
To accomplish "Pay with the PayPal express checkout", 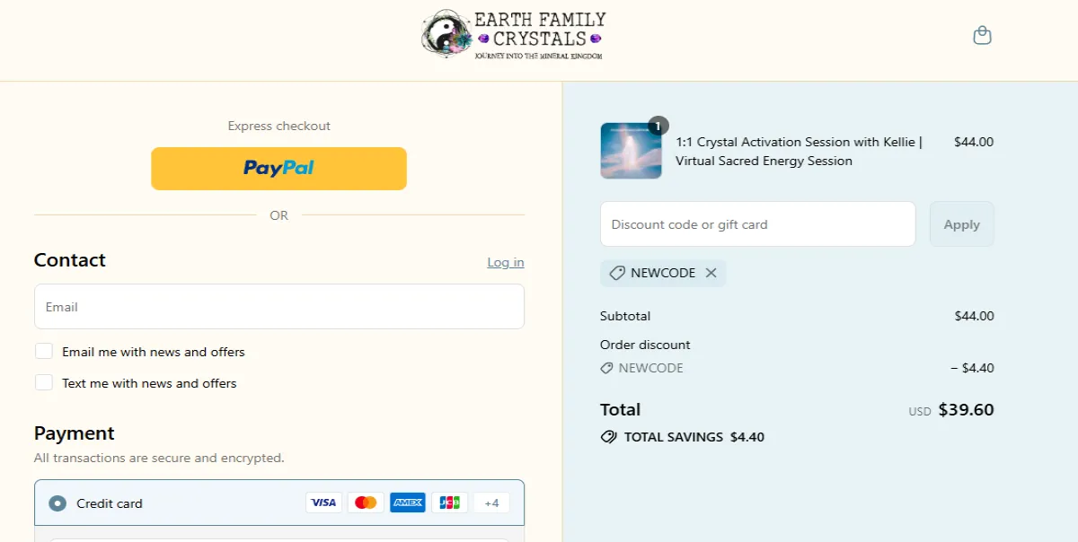I will pyautogui.click(x=278, y=168).
